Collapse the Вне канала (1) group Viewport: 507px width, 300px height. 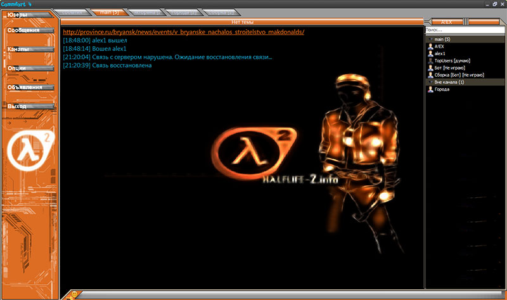coord(430,82)
